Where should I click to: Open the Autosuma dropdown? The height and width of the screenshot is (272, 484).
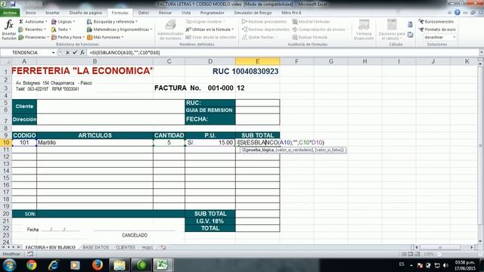(33, 22)
